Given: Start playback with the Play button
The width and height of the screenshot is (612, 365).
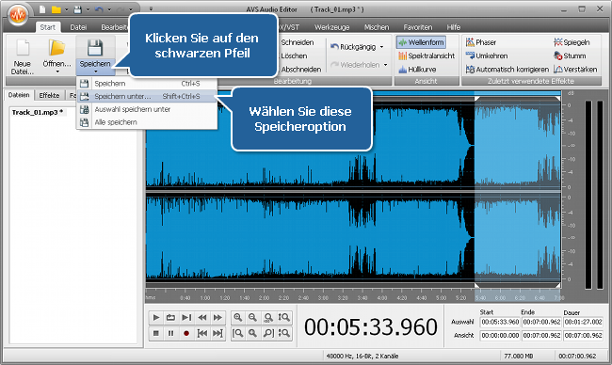Looking at the screenshot, I should coord(156,317).
